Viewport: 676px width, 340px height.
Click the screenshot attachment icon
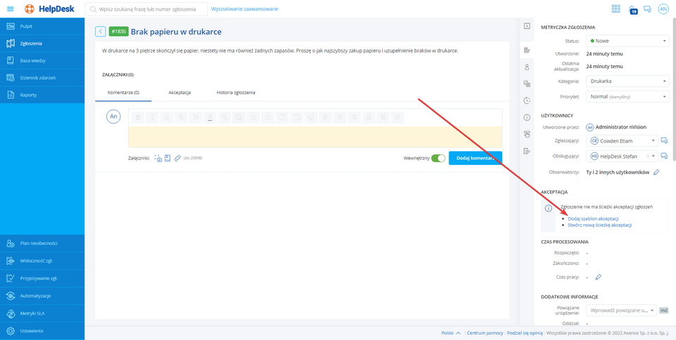158,158
